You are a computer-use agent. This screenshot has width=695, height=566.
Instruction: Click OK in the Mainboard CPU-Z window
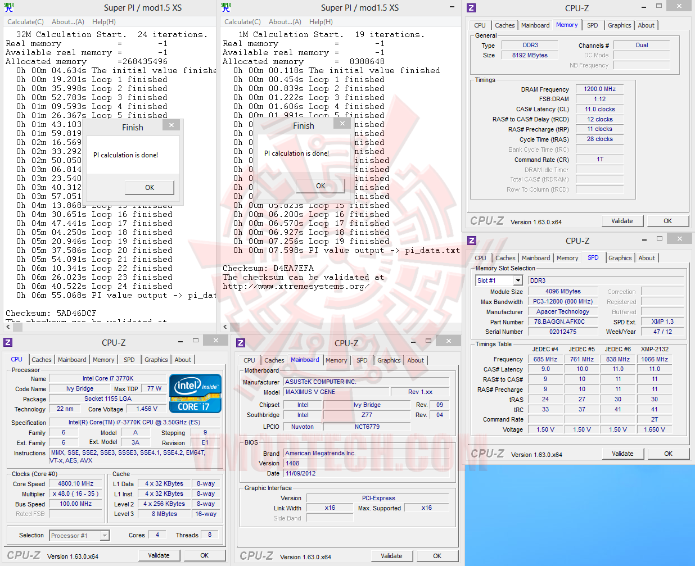pos(437,556)
